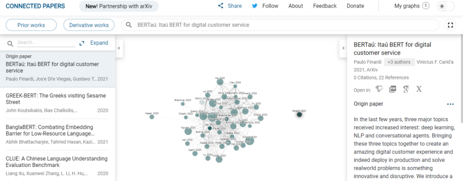The image size is (463, 181).
Task: Show the +3 authors list
Action: tap(399, 62)
